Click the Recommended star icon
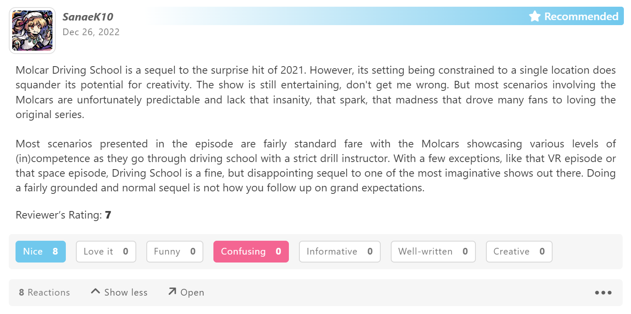This screenshot has width=631, height=314. (535, 16)
